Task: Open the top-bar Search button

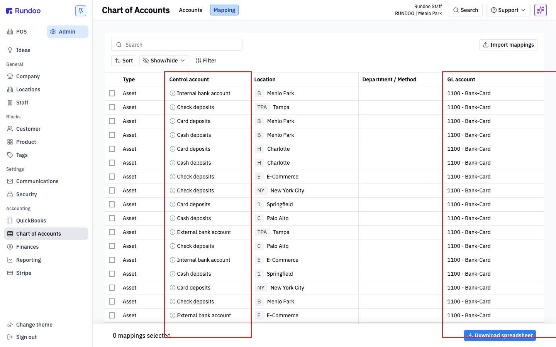Action: (466, 10)
